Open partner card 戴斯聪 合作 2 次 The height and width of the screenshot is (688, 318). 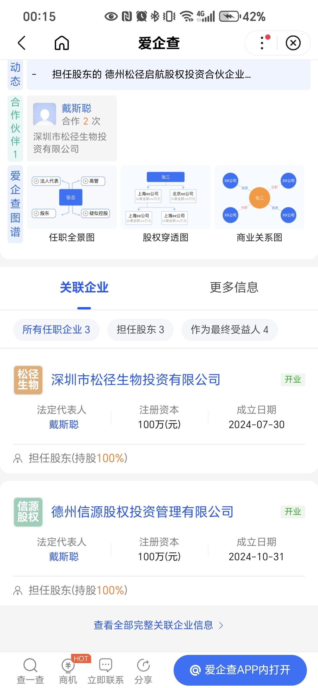72,128
